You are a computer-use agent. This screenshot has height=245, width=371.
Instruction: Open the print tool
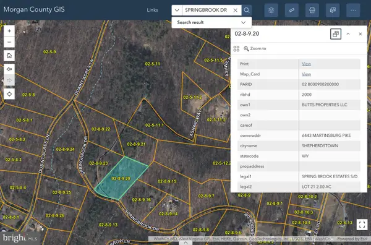coord(312,10)
